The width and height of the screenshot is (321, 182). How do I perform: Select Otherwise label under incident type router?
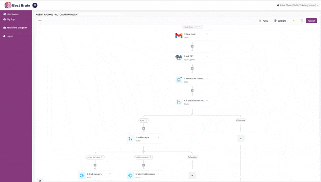tap(192, 157)
